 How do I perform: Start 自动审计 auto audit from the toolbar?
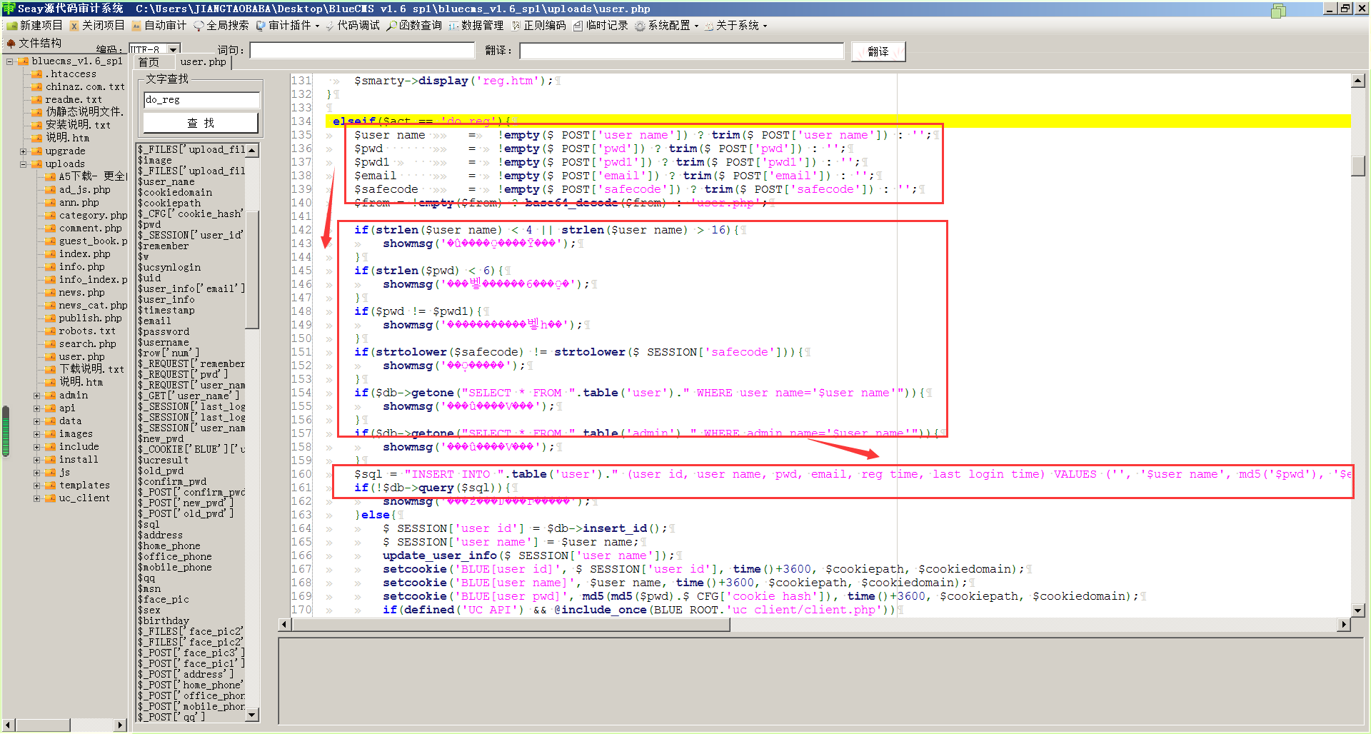click(x=159, y=26)
